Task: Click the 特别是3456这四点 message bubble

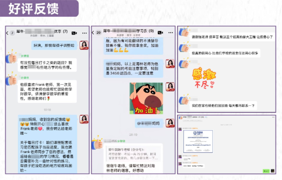Action: click(x=133, y=68)
